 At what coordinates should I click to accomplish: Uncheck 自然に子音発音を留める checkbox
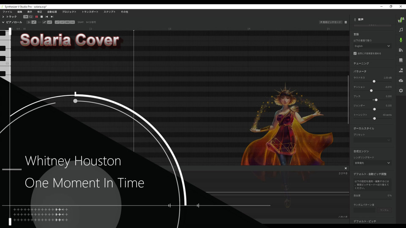355,54
